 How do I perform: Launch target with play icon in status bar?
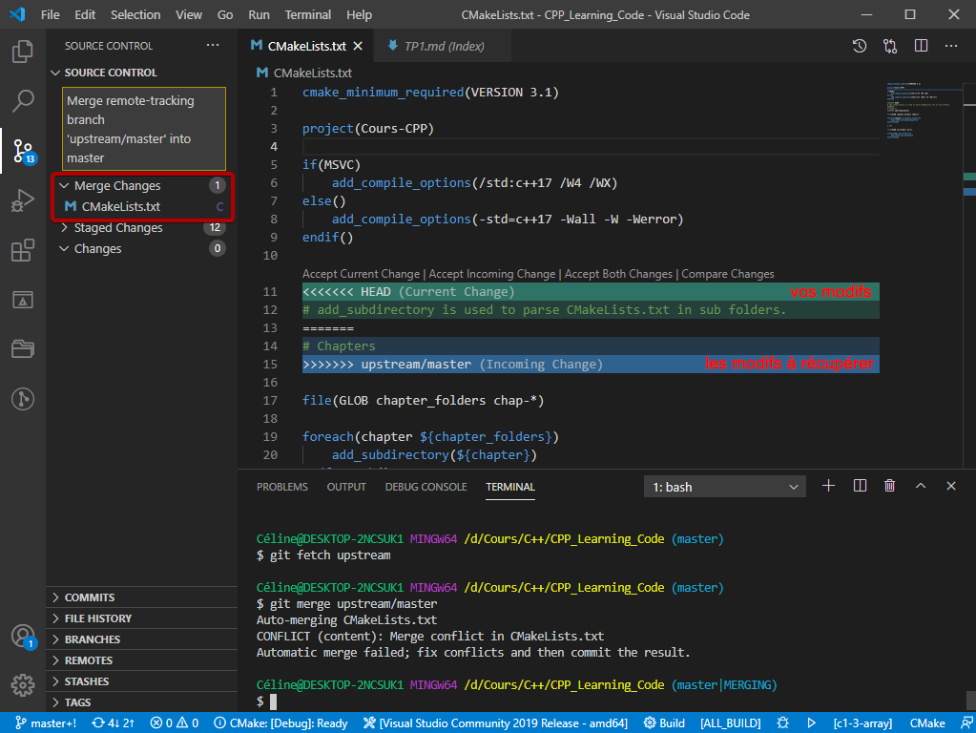coord(812,723)
